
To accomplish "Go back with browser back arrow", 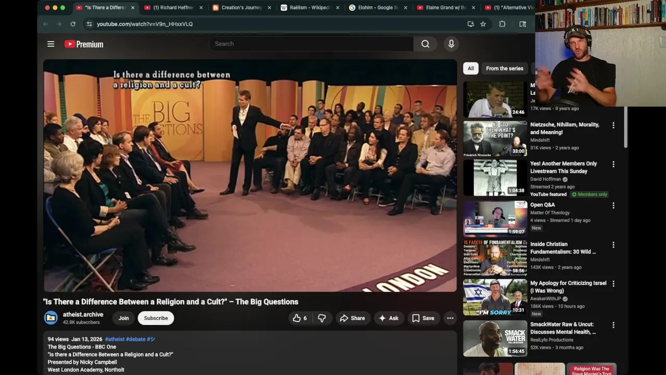I will tap(46, 24).
